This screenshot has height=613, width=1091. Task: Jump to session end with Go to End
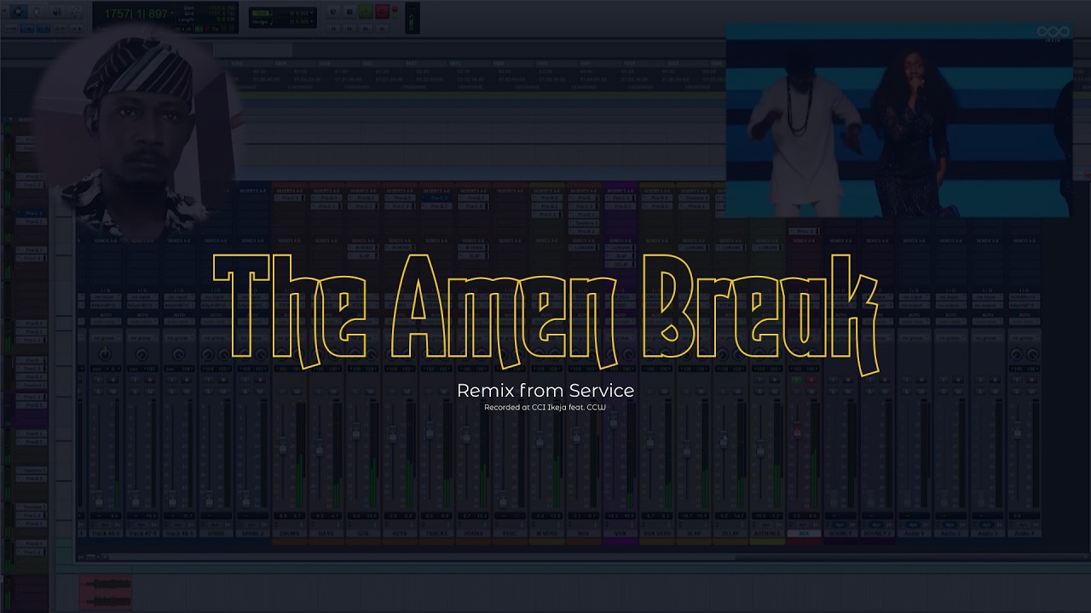[382, 29]
